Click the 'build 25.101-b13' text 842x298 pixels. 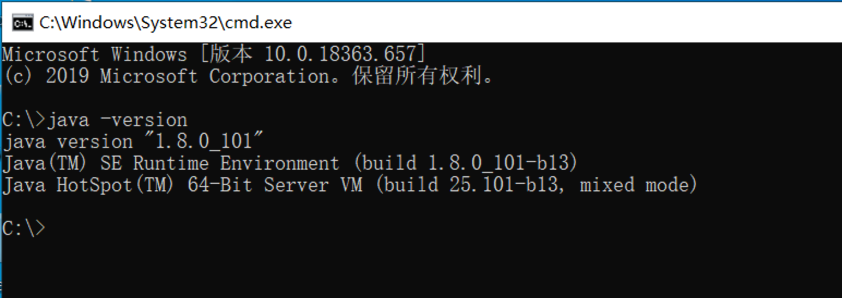(x=471, y=185)
